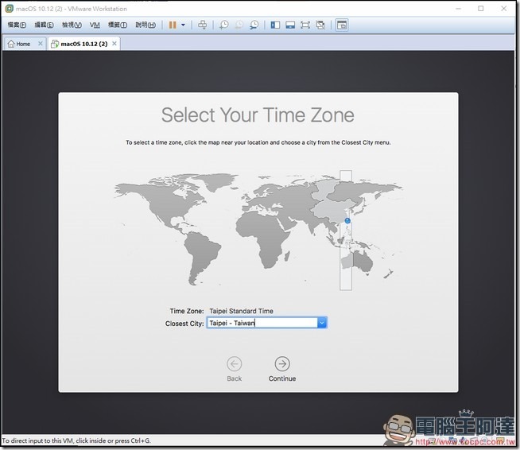The height and width of the screenshot is (450, 520).
Task: Enter full screen mode via toolbar icon
Action: click(305, 25)
